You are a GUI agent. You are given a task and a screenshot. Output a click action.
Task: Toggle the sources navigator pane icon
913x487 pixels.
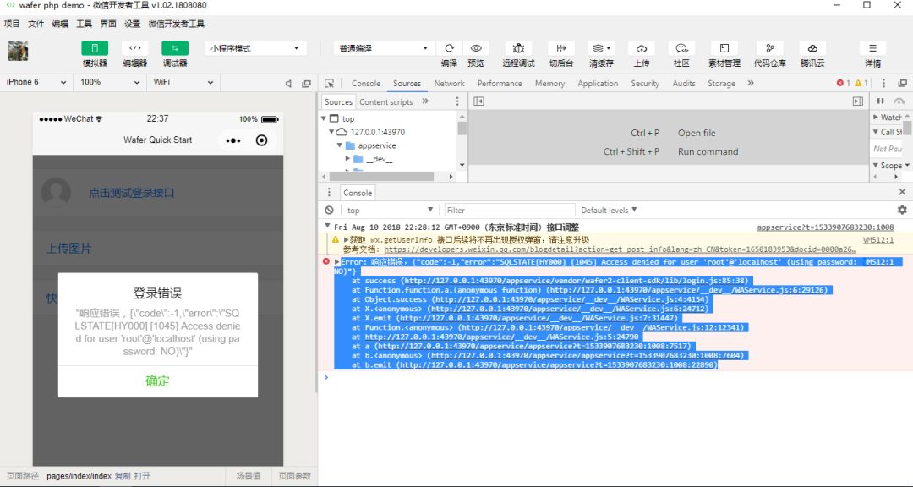click(478, 101)
